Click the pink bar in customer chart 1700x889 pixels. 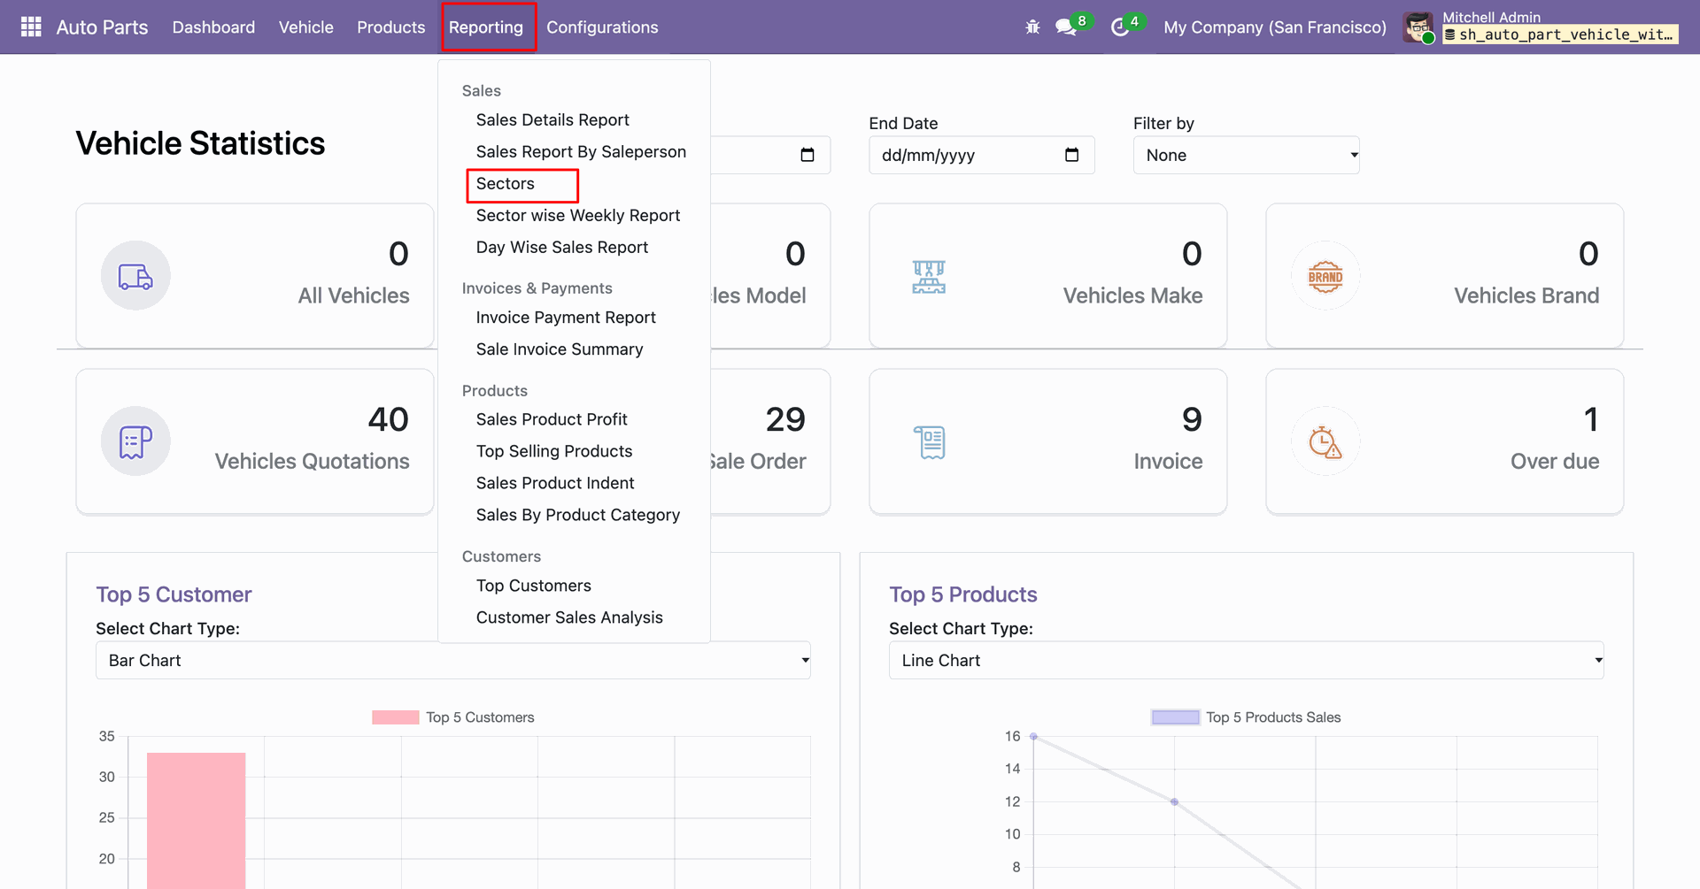coord(197,820)
